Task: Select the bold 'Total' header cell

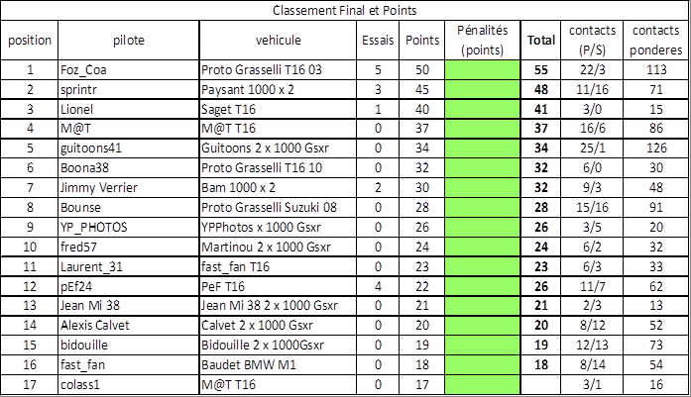Action: 540,40
